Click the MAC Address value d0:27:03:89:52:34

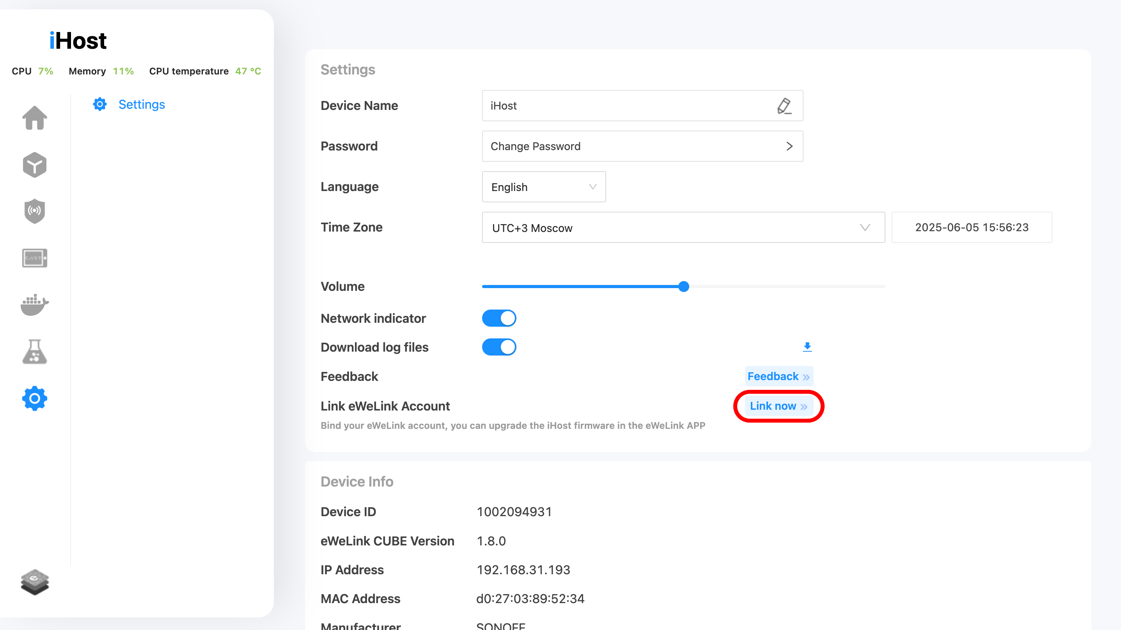(x=530, y=599)
